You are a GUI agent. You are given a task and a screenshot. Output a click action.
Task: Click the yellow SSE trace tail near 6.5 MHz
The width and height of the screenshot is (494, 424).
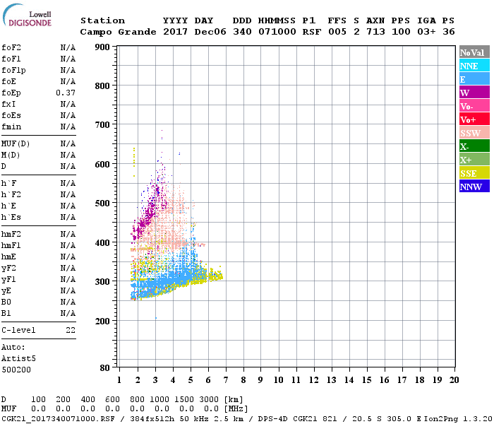tap(216, 275)
